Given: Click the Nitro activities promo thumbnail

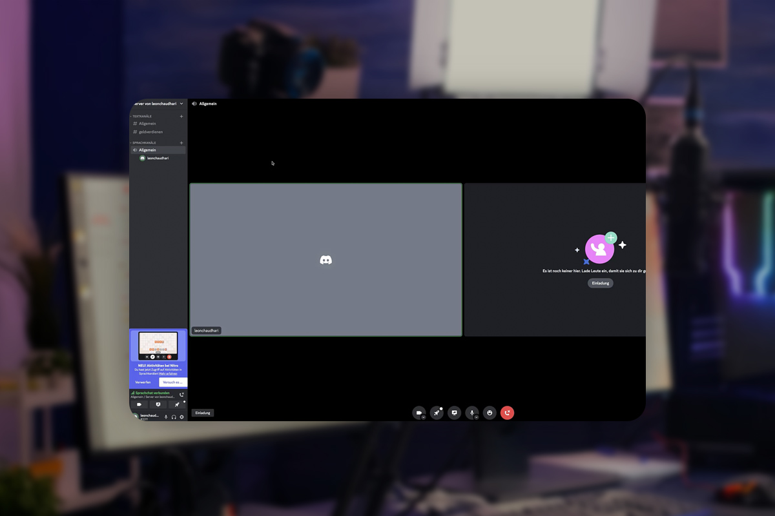Looking at the screenshot, I should (158, 346).
